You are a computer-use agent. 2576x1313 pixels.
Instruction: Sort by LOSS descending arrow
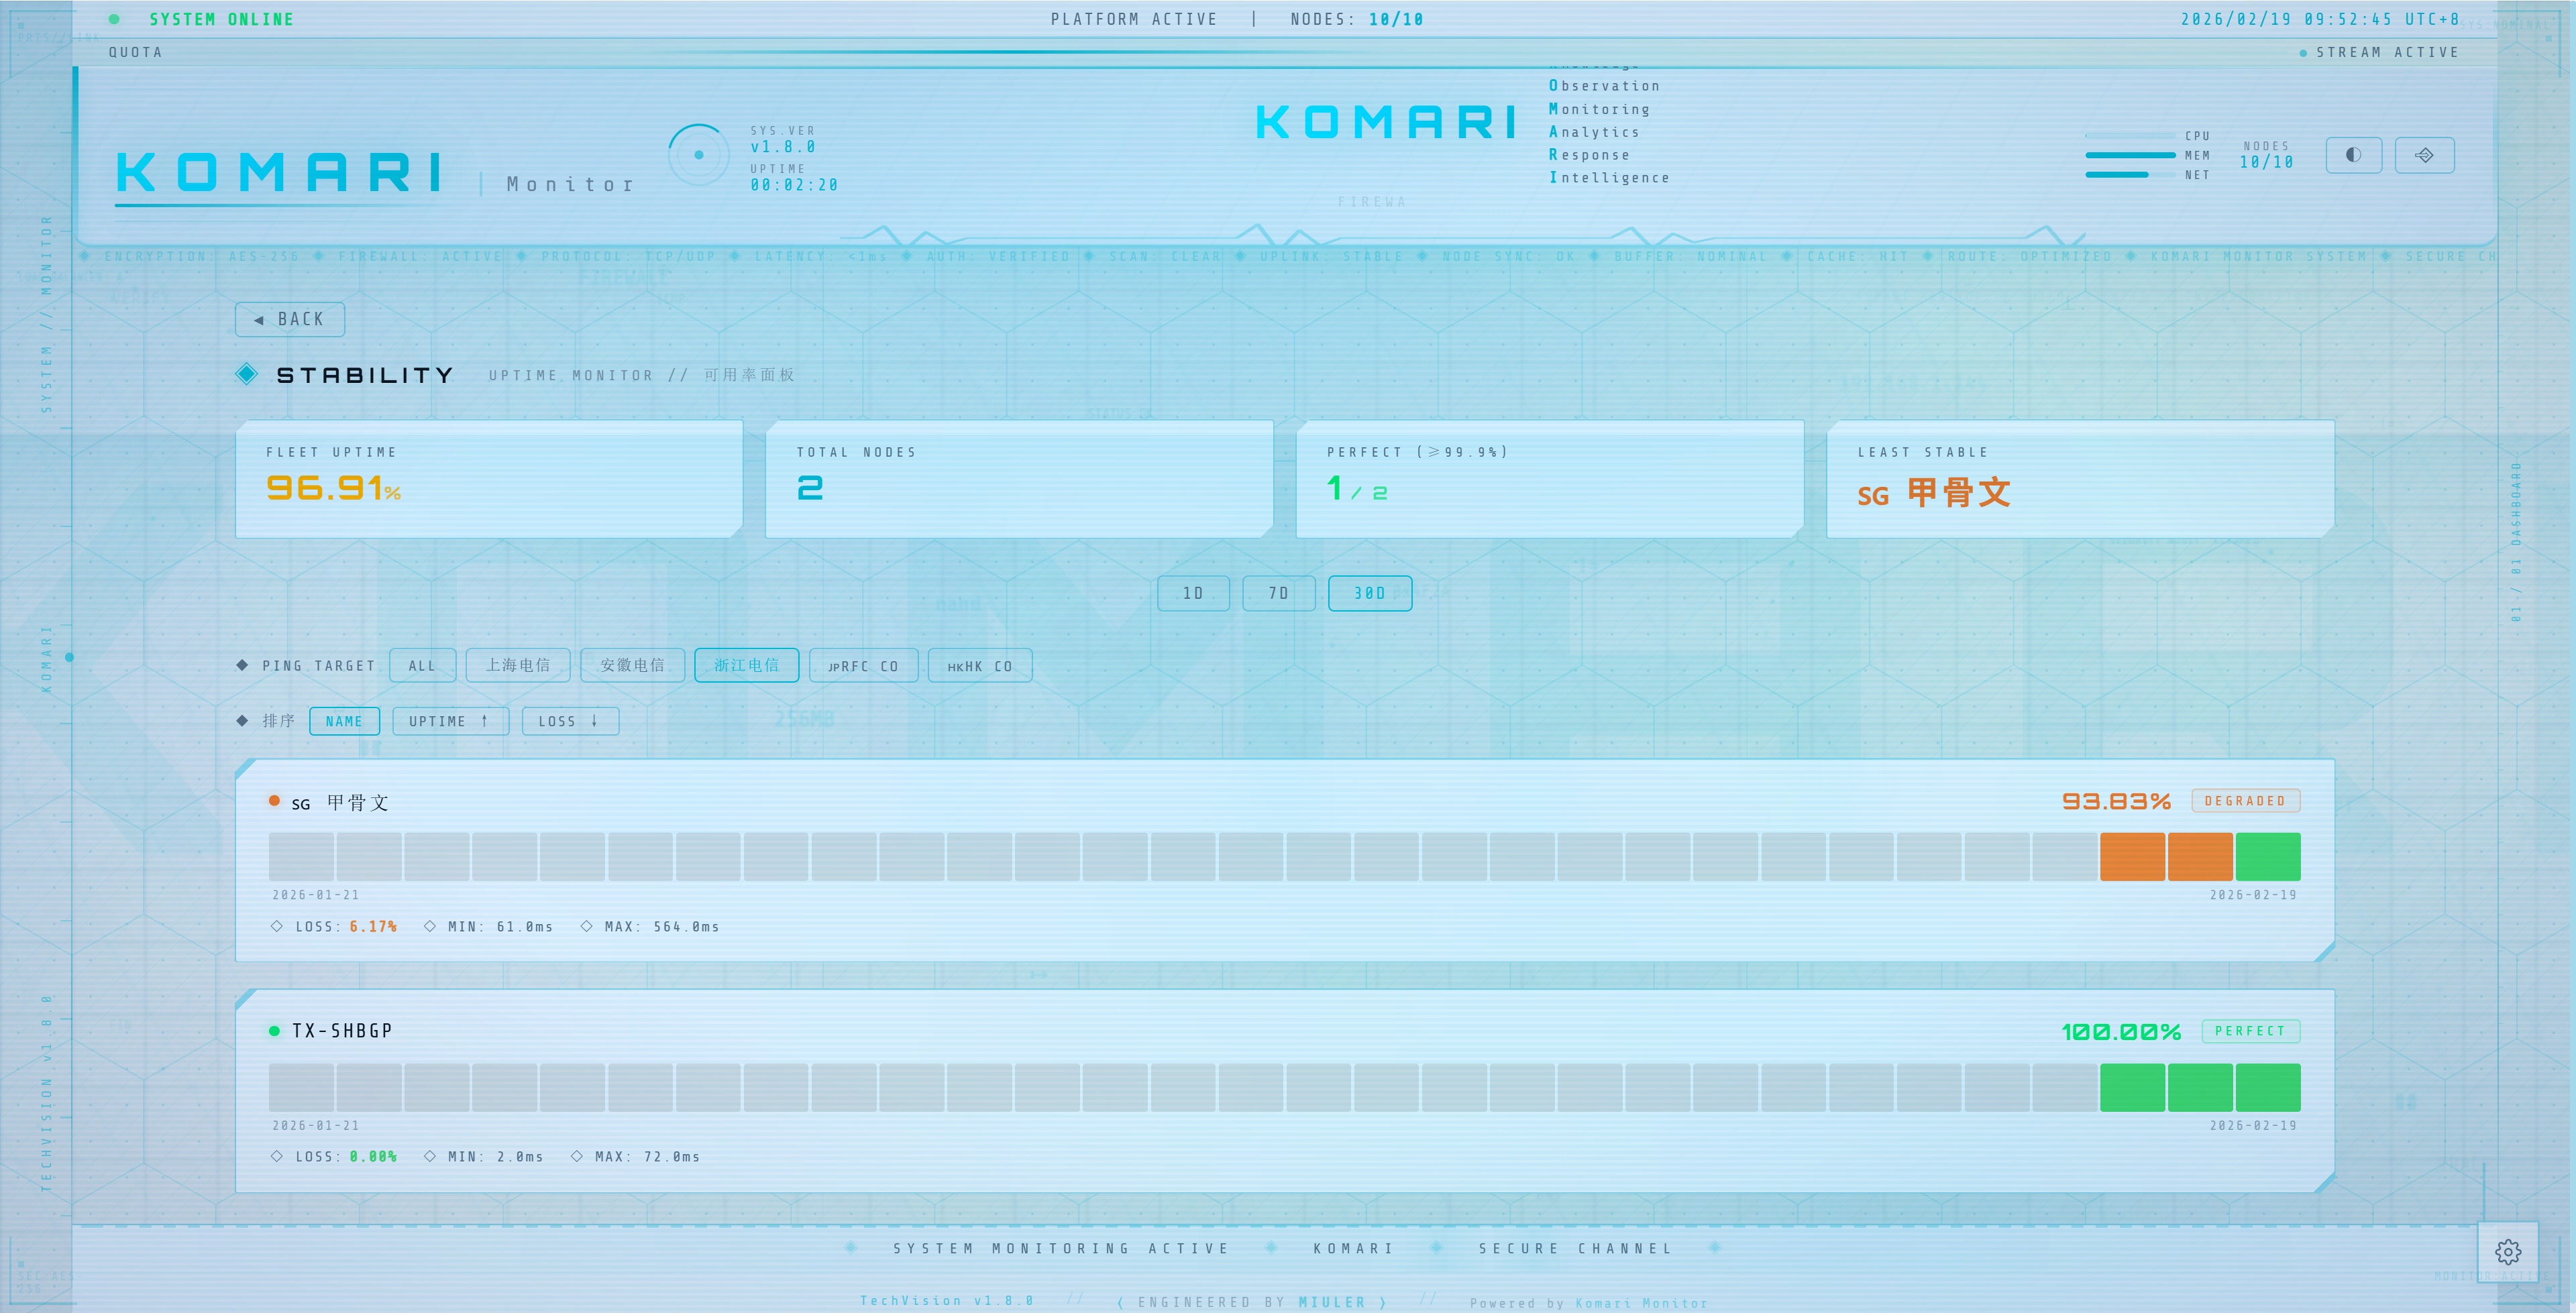tap(569, 721)
